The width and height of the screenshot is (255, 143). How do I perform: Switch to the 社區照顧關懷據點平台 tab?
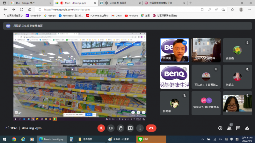(165, 3)
